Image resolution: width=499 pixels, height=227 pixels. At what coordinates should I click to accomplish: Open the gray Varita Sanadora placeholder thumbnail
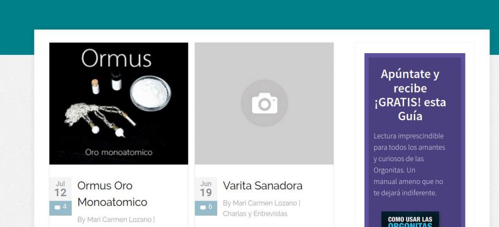(264, 104)
